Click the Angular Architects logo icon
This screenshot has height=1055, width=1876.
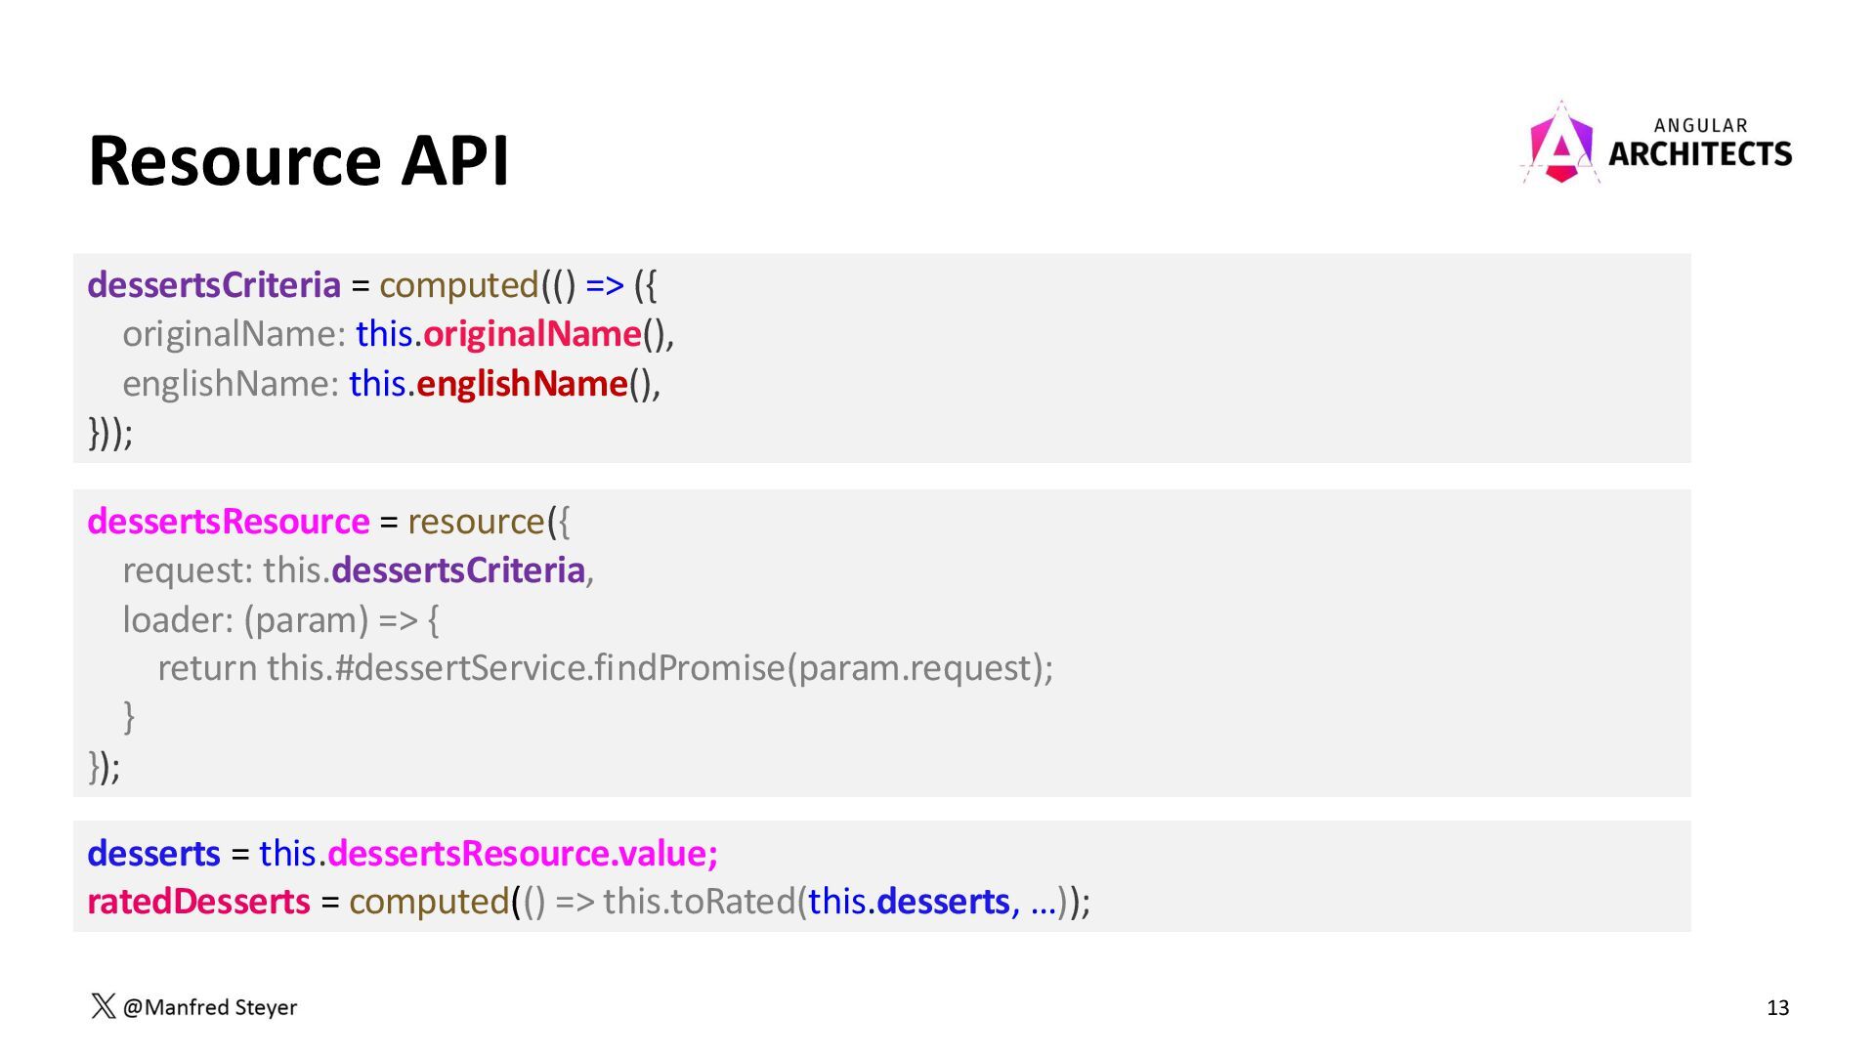click(x=1560, y=145)
